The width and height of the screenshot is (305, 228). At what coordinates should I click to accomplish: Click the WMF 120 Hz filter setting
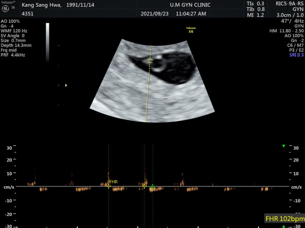point(14,31)
